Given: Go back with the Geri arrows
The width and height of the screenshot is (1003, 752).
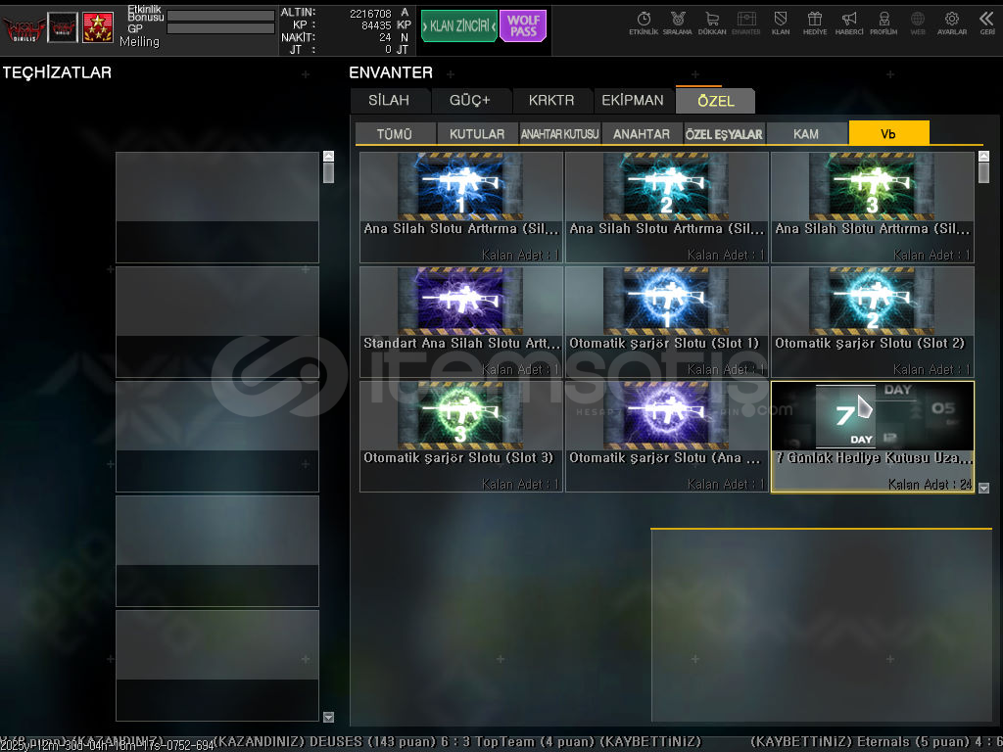Looking at the screenshot, I should coord(986,22).
